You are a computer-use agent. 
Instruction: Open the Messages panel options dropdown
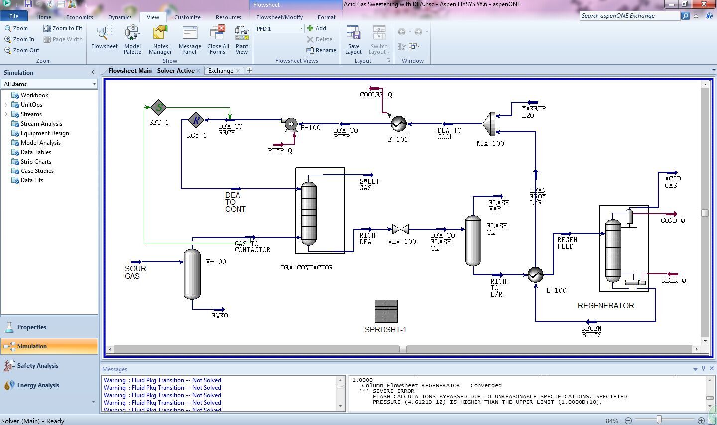695,369
